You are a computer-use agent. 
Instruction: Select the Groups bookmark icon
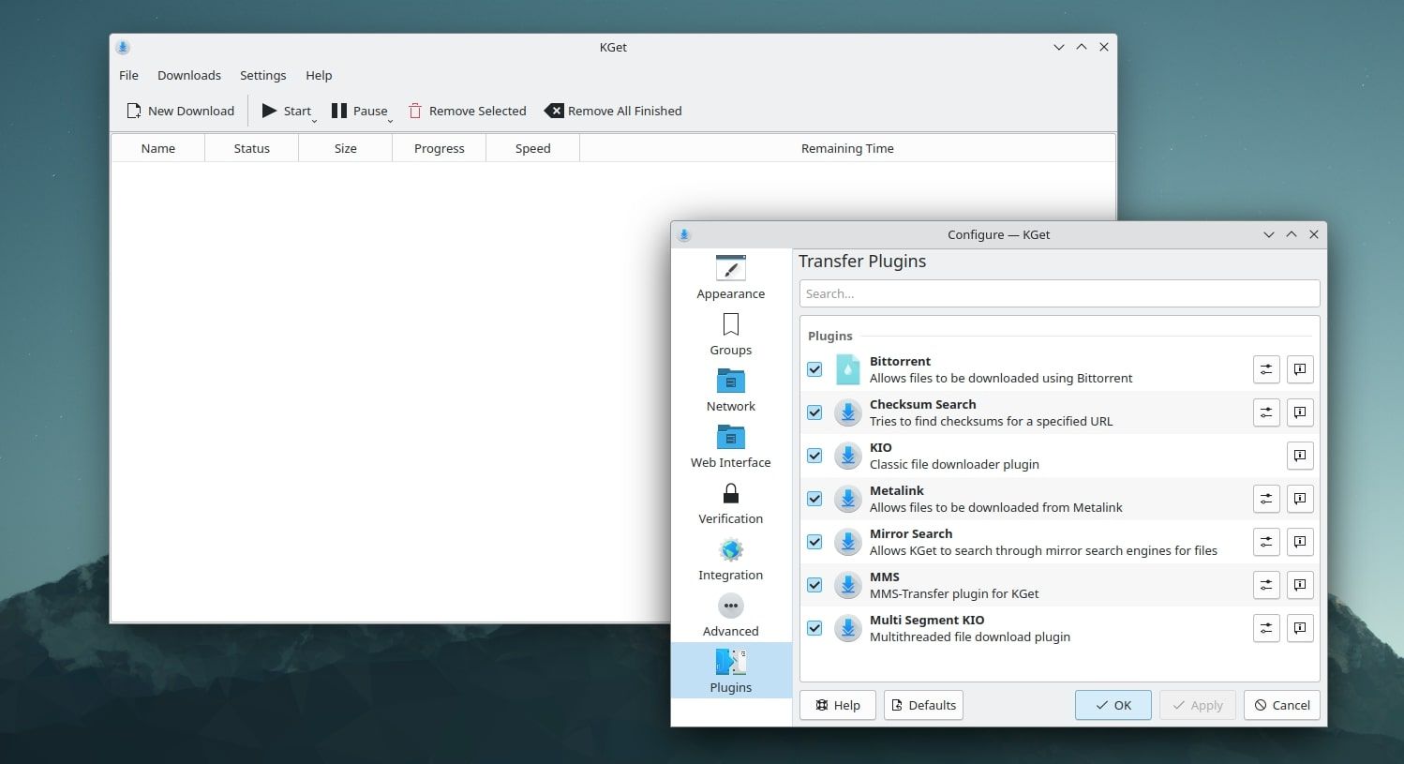(x=730, y=325)
